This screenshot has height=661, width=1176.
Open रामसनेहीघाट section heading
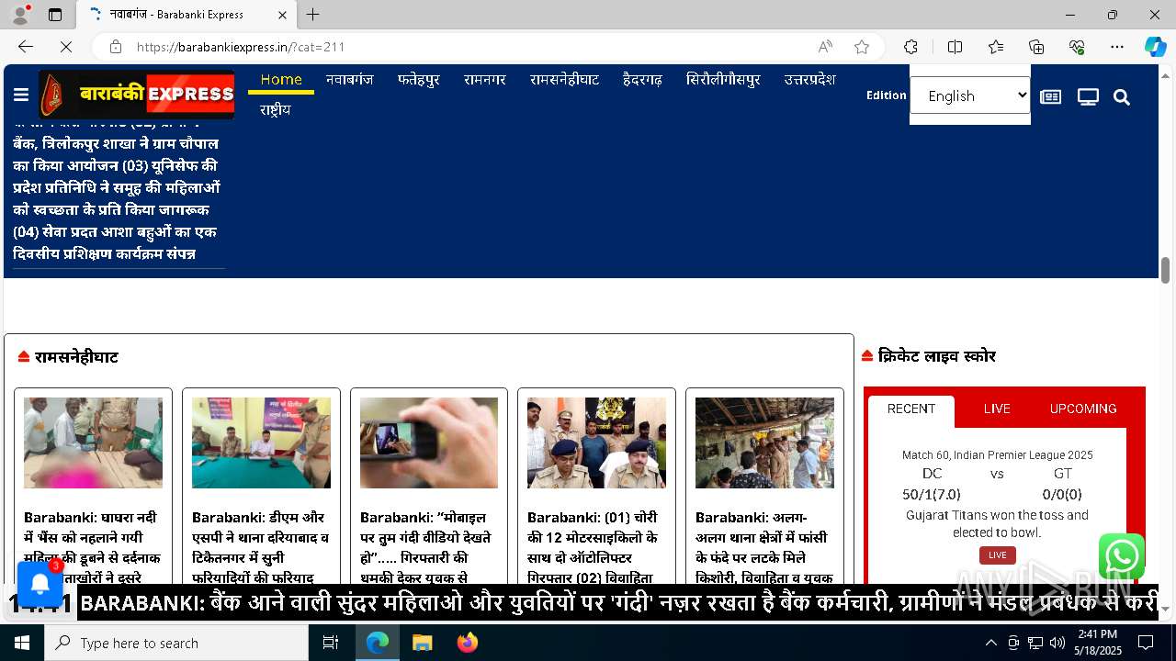click(x=76, y=357)
